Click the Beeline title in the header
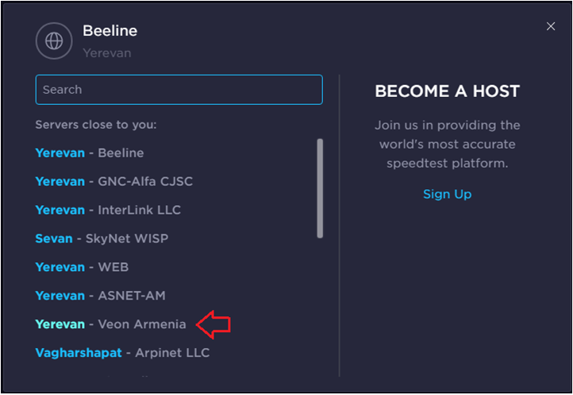 [110, 31]
